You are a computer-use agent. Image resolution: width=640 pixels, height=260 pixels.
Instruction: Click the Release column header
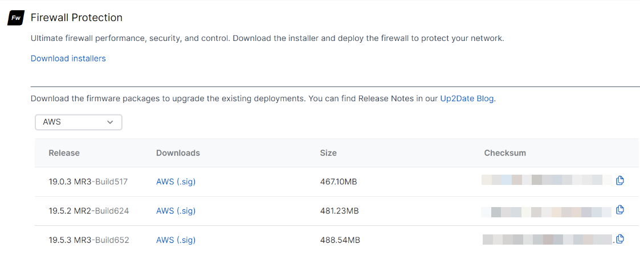[x=64, y=153]
